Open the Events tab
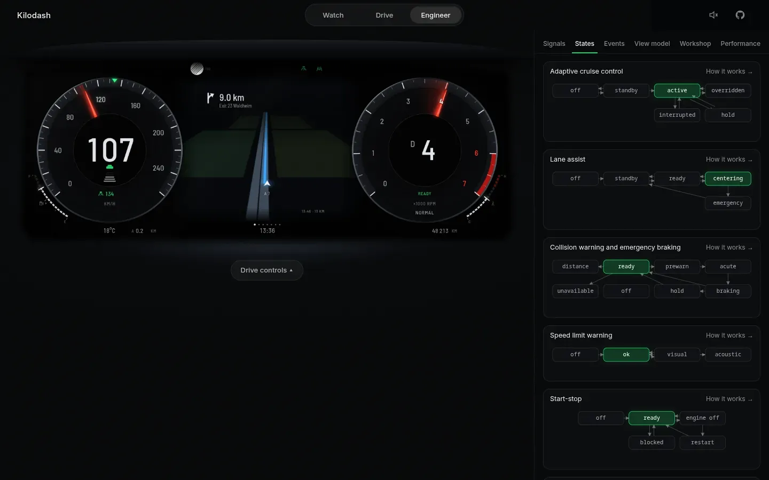This screenshot has height=480, width=769. (614, 44)
